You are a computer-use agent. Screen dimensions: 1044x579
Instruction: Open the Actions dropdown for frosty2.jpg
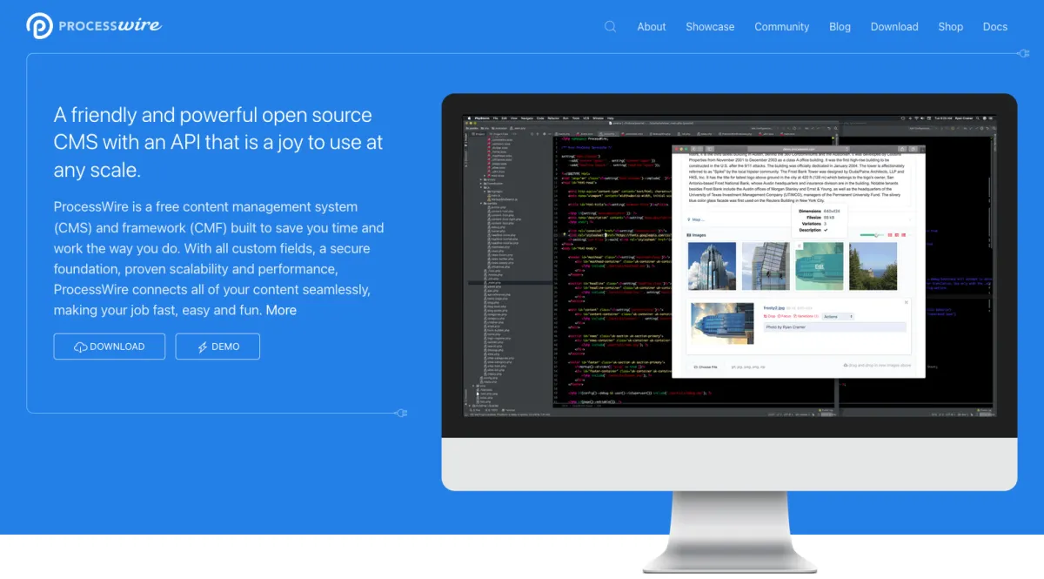pos(840,316)
